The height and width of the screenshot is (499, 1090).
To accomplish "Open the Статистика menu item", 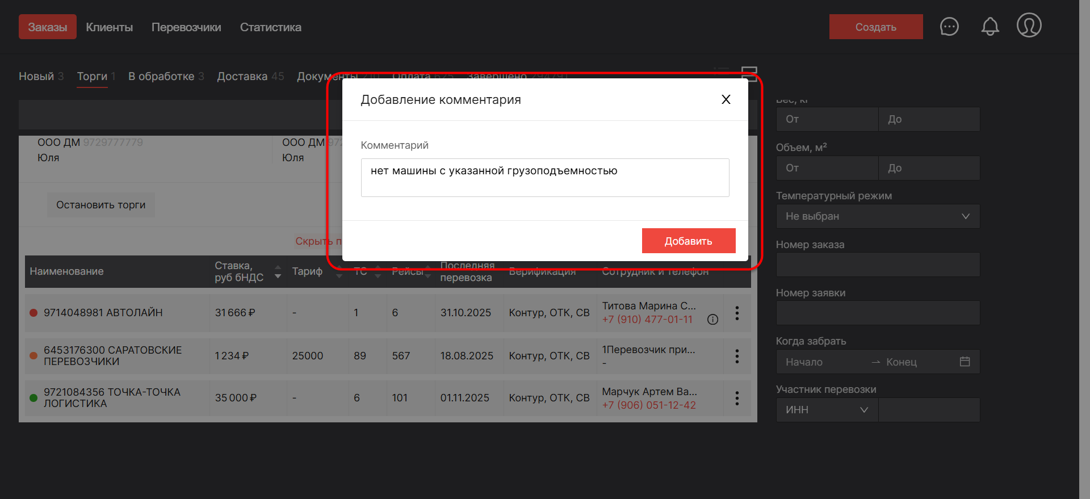I will 270,27.
